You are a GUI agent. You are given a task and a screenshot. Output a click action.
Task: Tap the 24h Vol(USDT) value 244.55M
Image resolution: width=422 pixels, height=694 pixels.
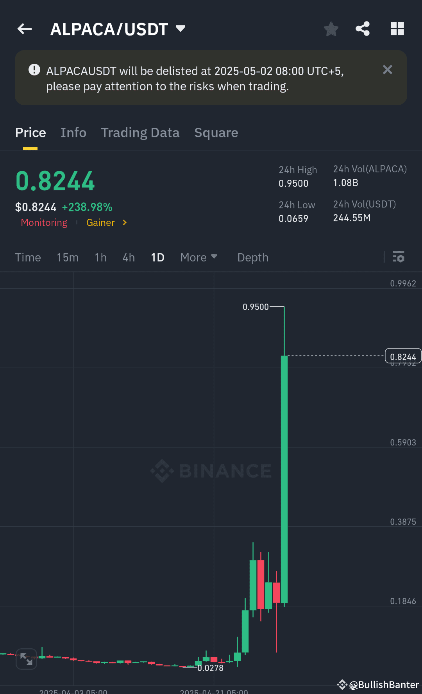(352, 218)
